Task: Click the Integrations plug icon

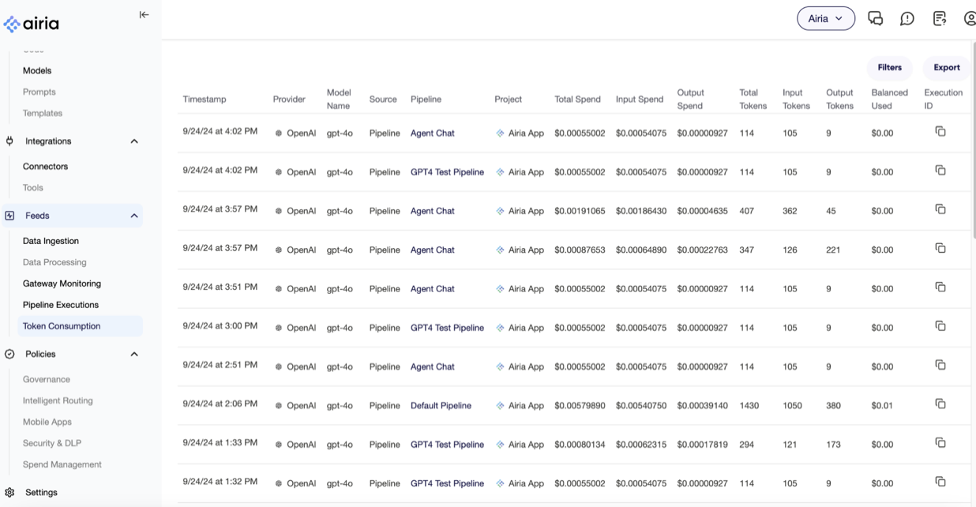Action: 9,141
